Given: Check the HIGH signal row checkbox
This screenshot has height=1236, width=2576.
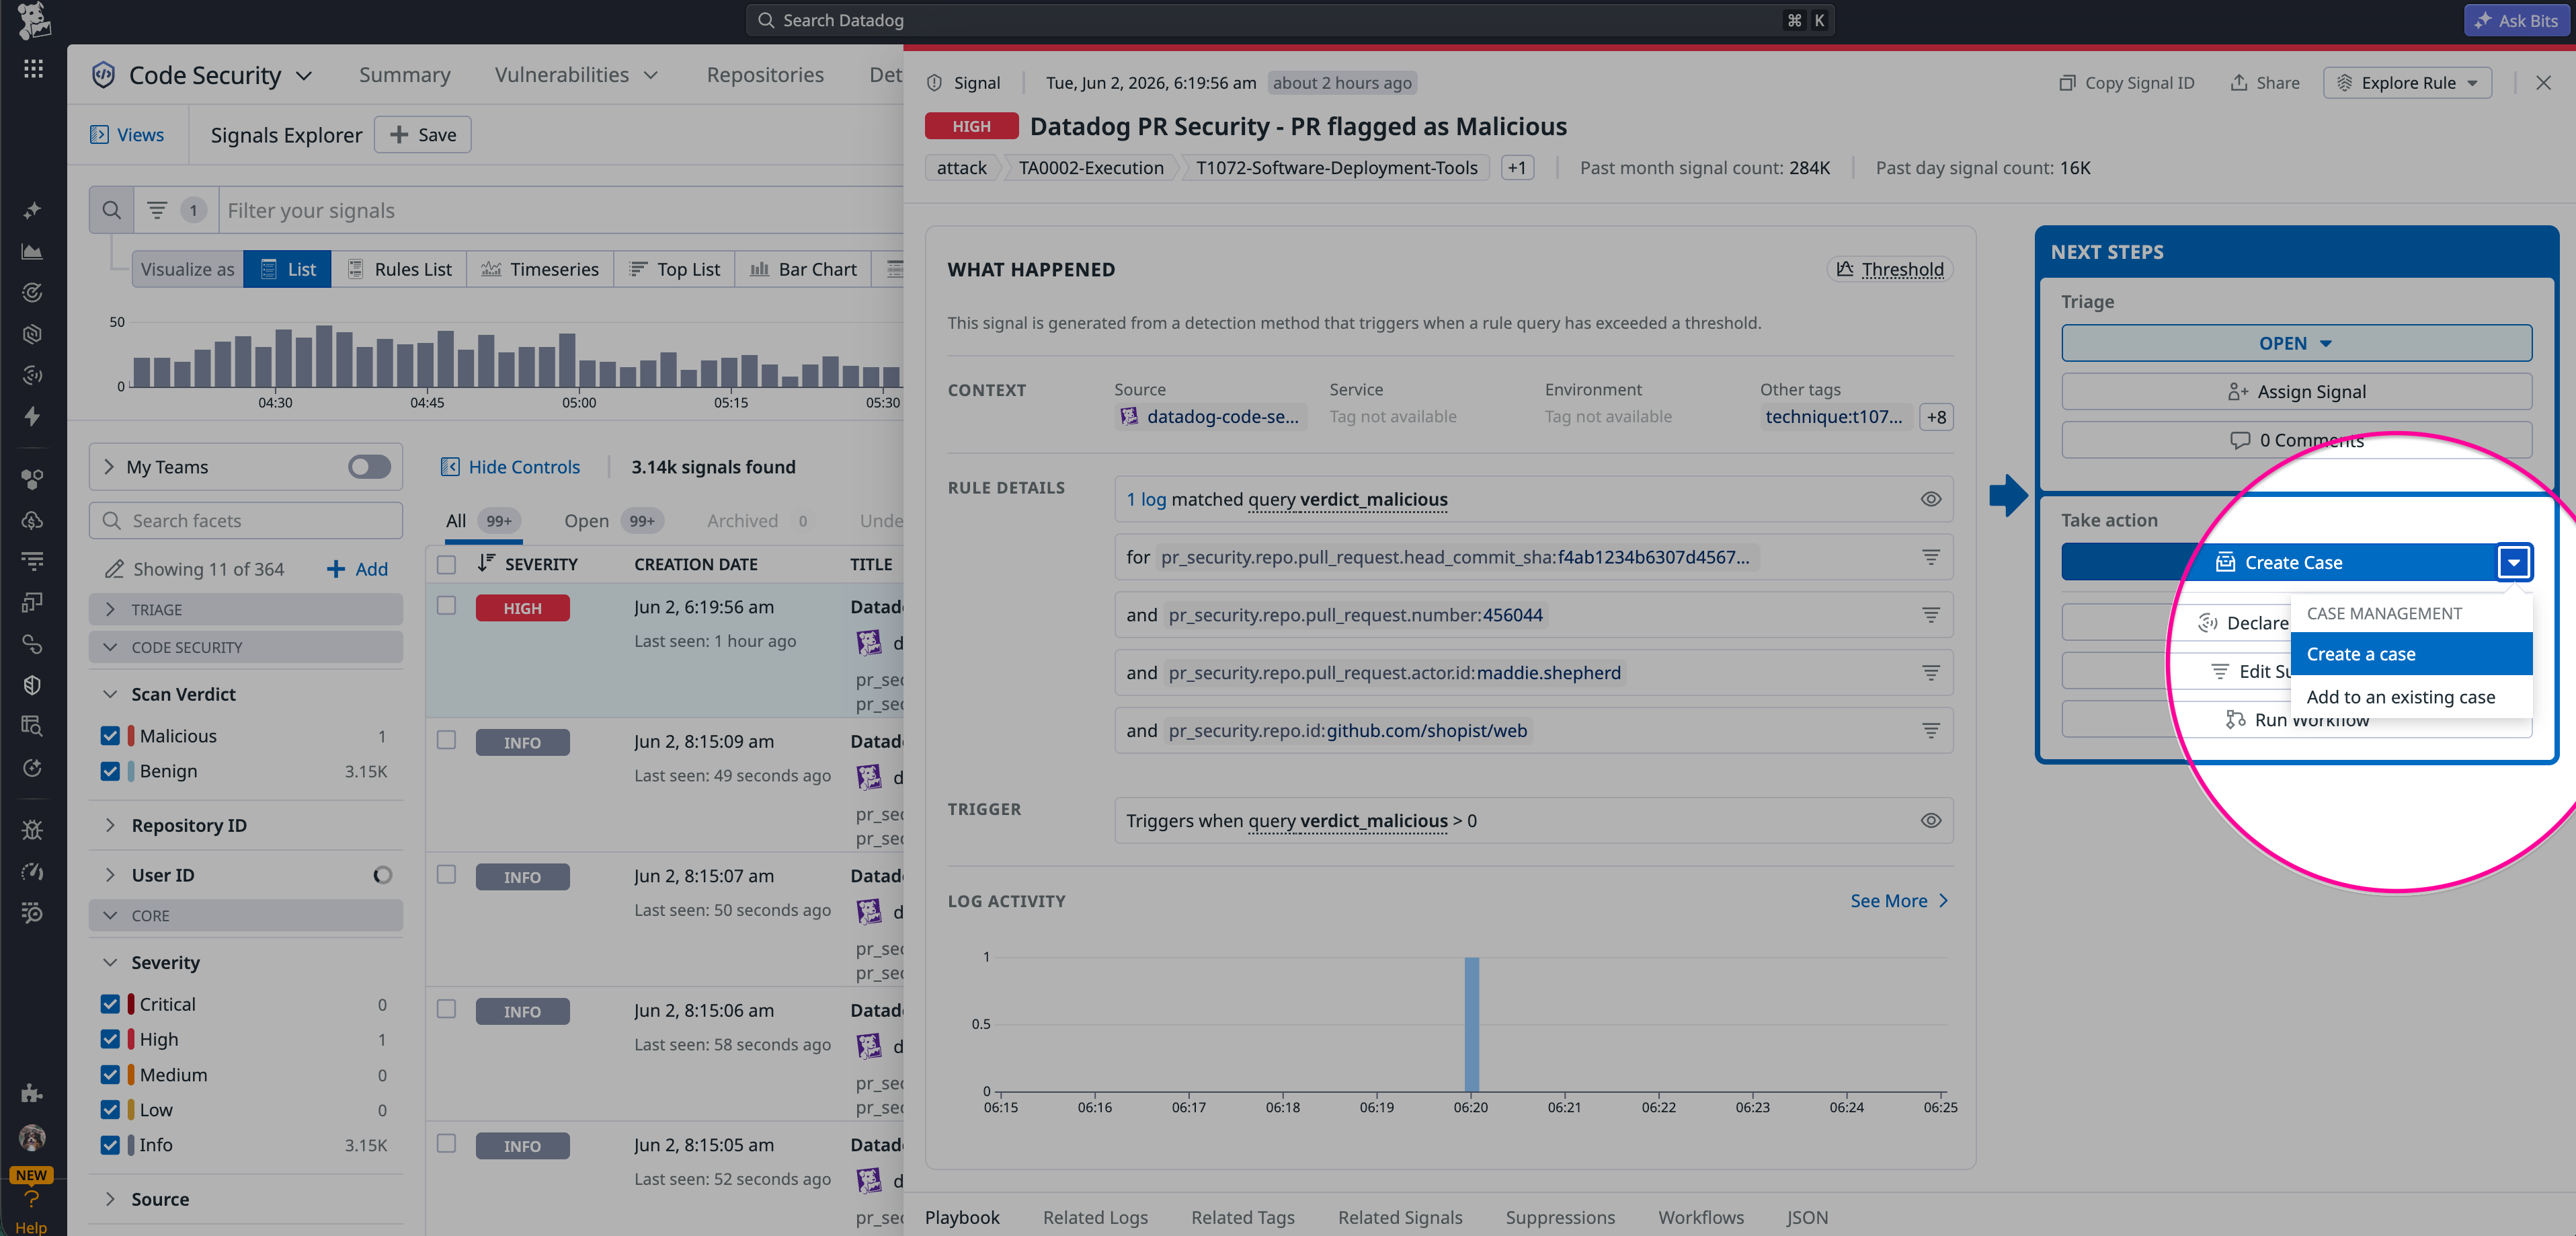Looking at the screenshot, I should pyautogui.click(x=447, y=606).
